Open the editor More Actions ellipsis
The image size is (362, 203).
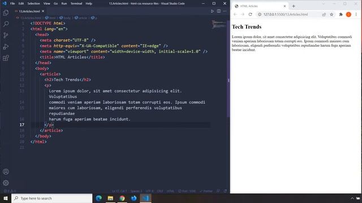pyautogui.click(x=225, y=11)
